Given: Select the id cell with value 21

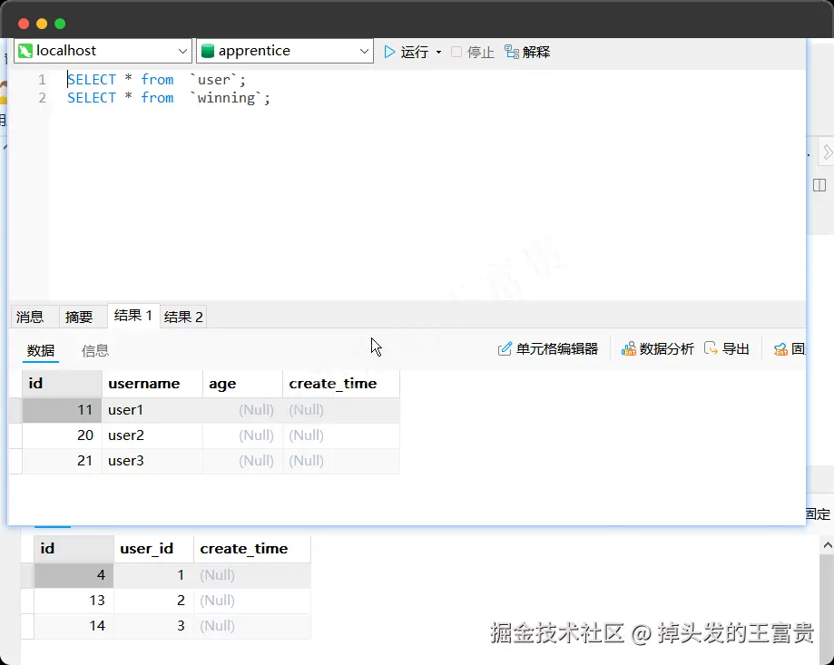Looking at the screenshot, I should coord(63,461).
